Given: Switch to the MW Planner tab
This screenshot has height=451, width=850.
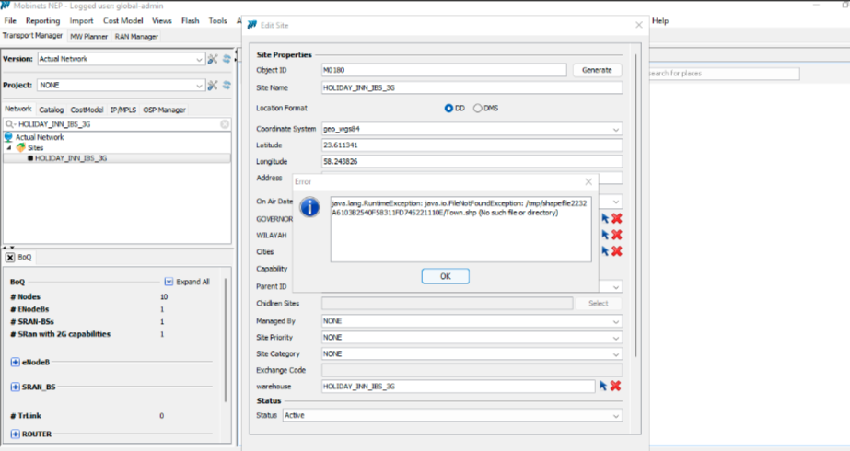Looking at the screenshot, I should coord(88,37).
